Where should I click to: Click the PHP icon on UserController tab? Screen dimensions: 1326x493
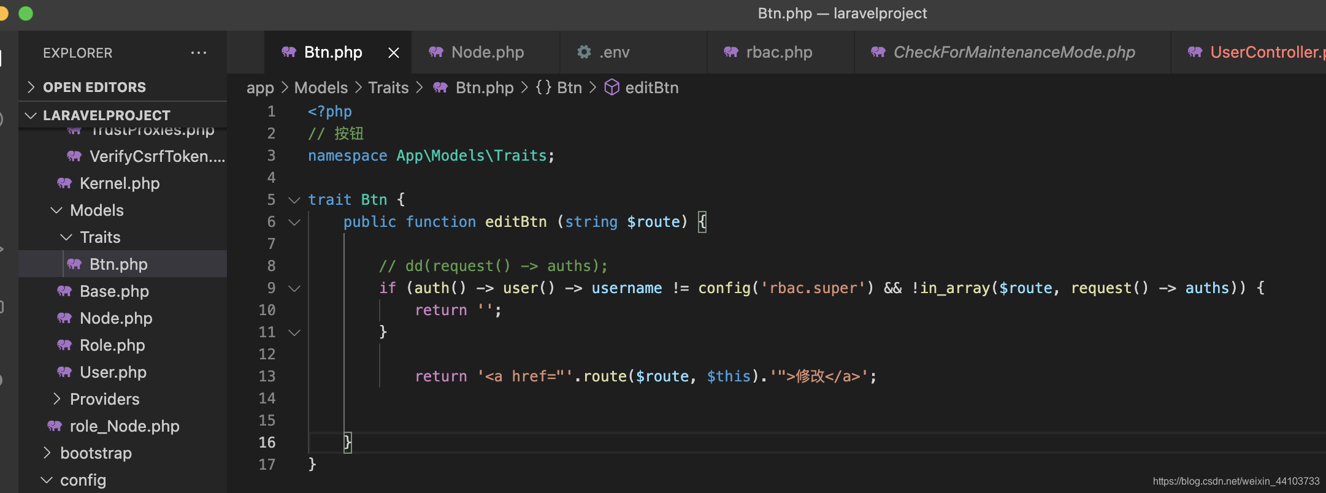(x=1195, y=52)
